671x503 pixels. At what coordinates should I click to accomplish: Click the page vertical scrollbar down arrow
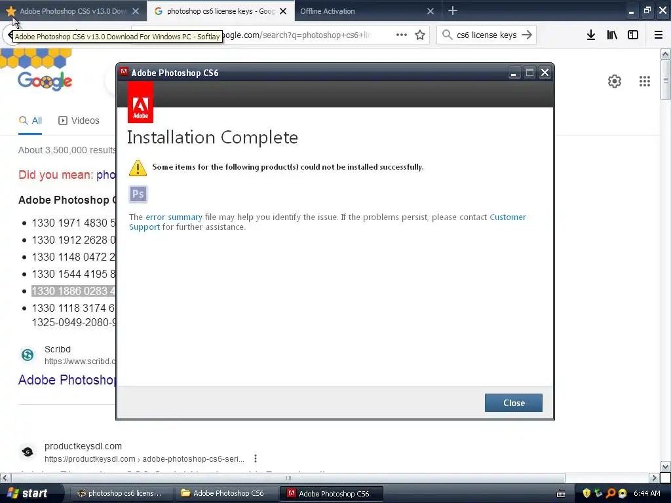[x=665, y=466]
